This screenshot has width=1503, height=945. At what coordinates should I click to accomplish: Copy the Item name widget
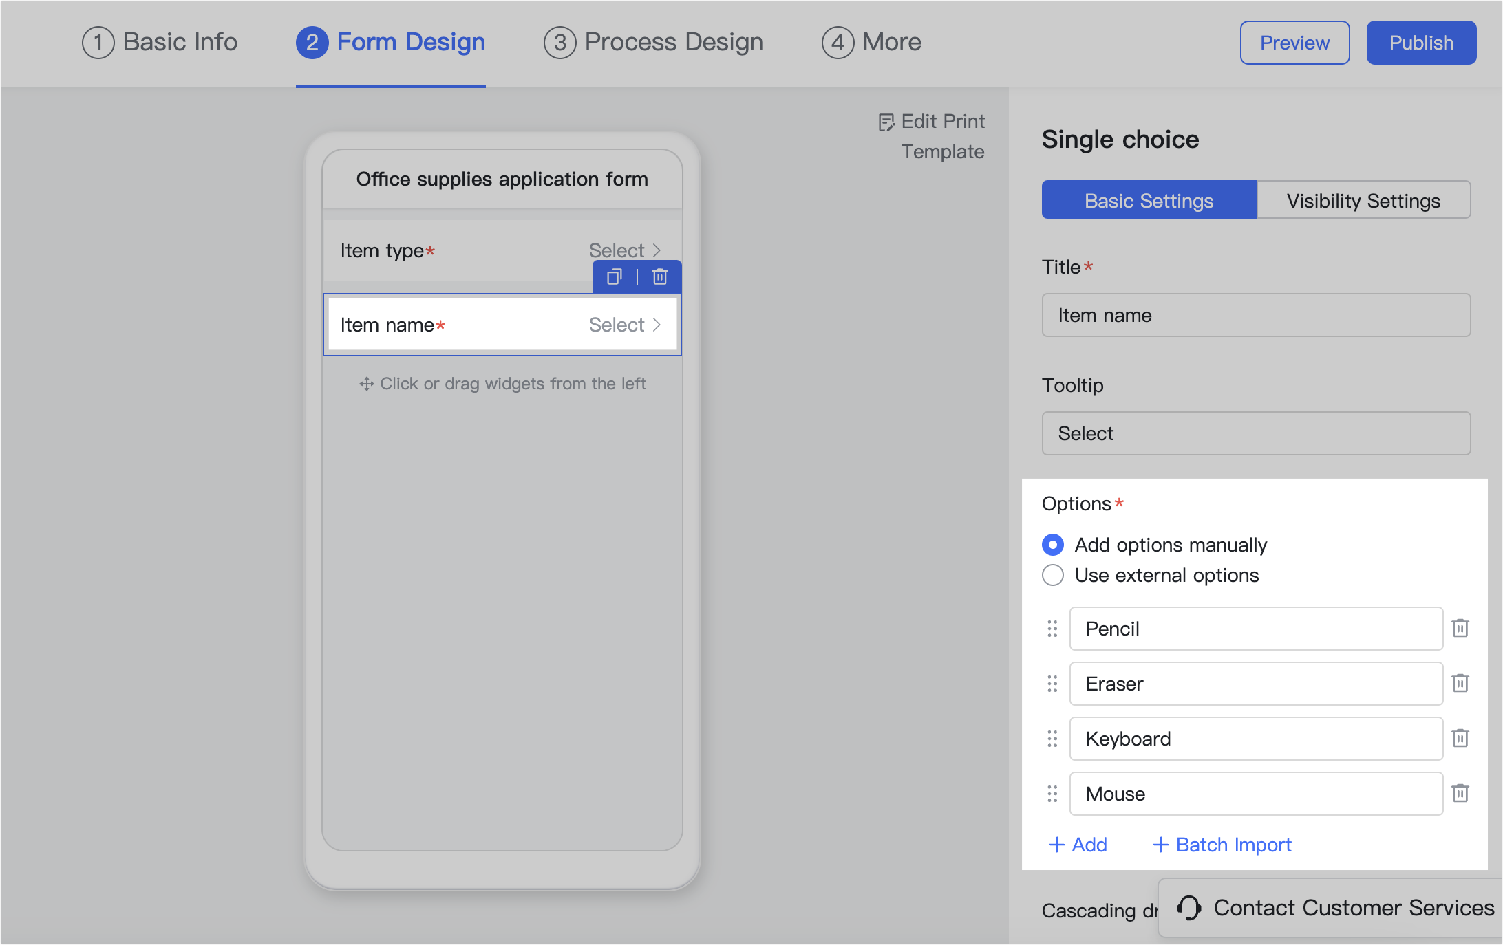coord(613,277)
